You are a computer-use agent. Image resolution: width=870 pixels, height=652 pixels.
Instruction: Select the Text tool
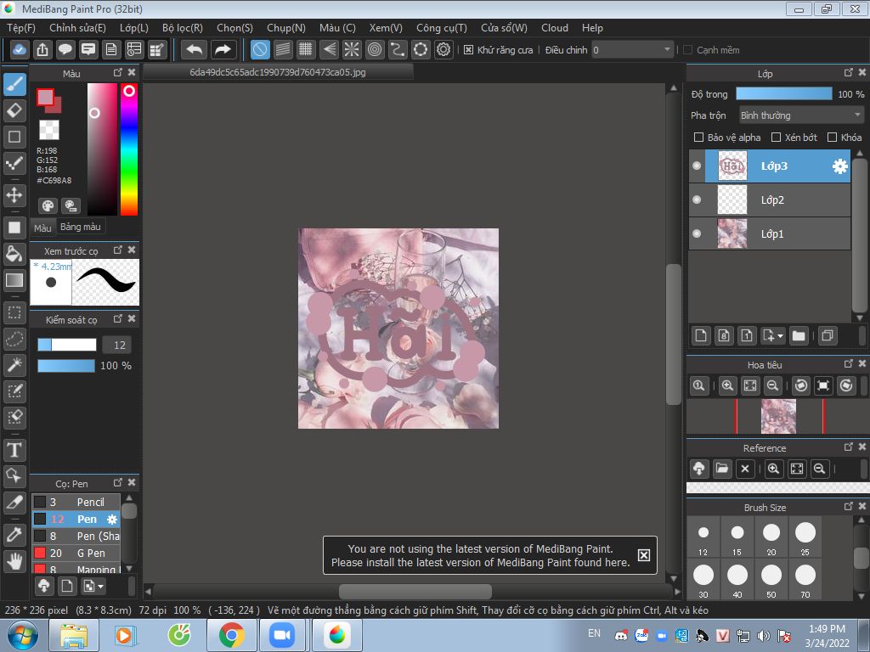pos(15,450)
